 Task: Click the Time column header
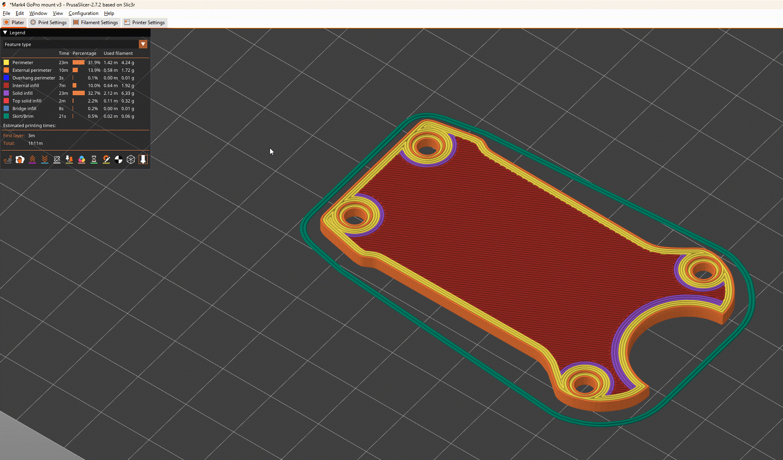point(64,53)
